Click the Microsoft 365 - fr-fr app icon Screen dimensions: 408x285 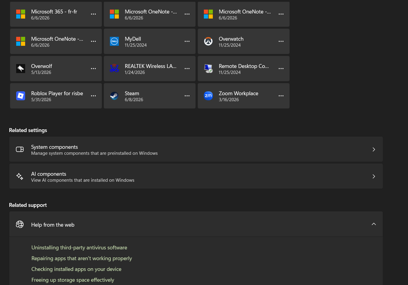click(x=21, y=14)
